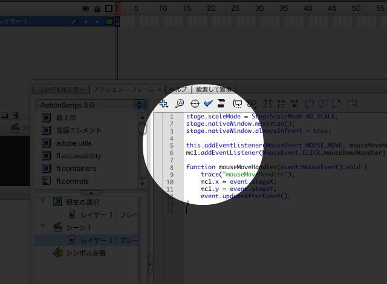The width and height of the screenshot is (387, 284).
Task: Toggle the layer visibility eye column header
Action: [x=85, y=8]
